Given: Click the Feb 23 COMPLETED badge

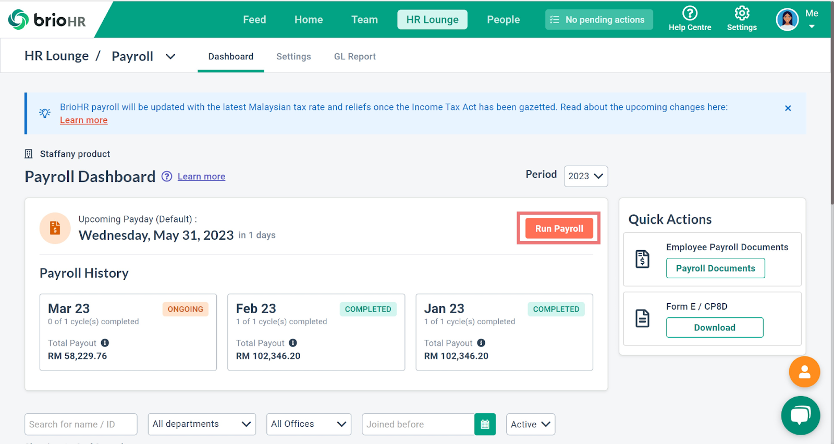Looking at the screenshot, I should pos(368,309).
